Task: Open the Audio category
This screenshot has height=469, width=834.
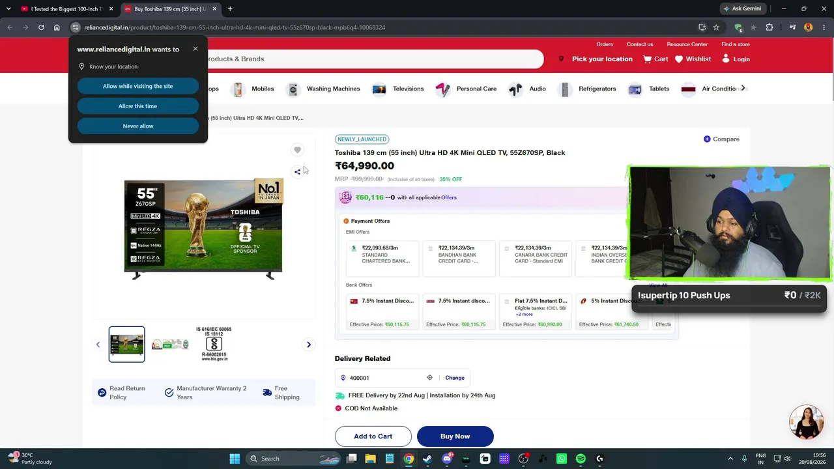Action: (x=528, y=89)
